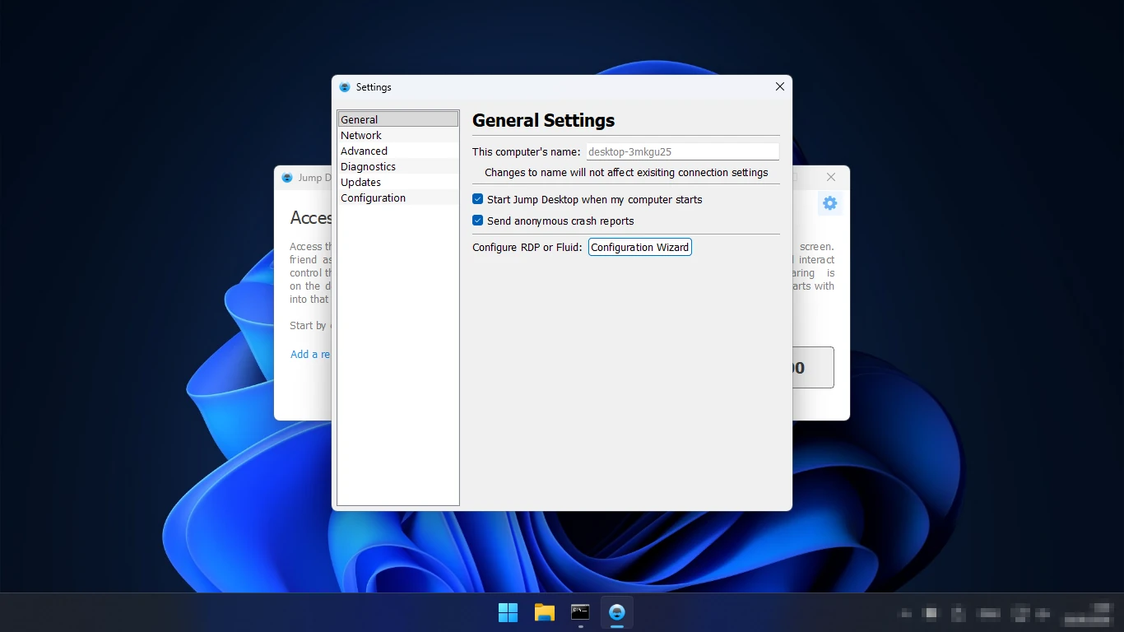Click the Configuration Wizard button
Image resolution: width=1124 pixels, height=632 pixels.
(640, 247)
